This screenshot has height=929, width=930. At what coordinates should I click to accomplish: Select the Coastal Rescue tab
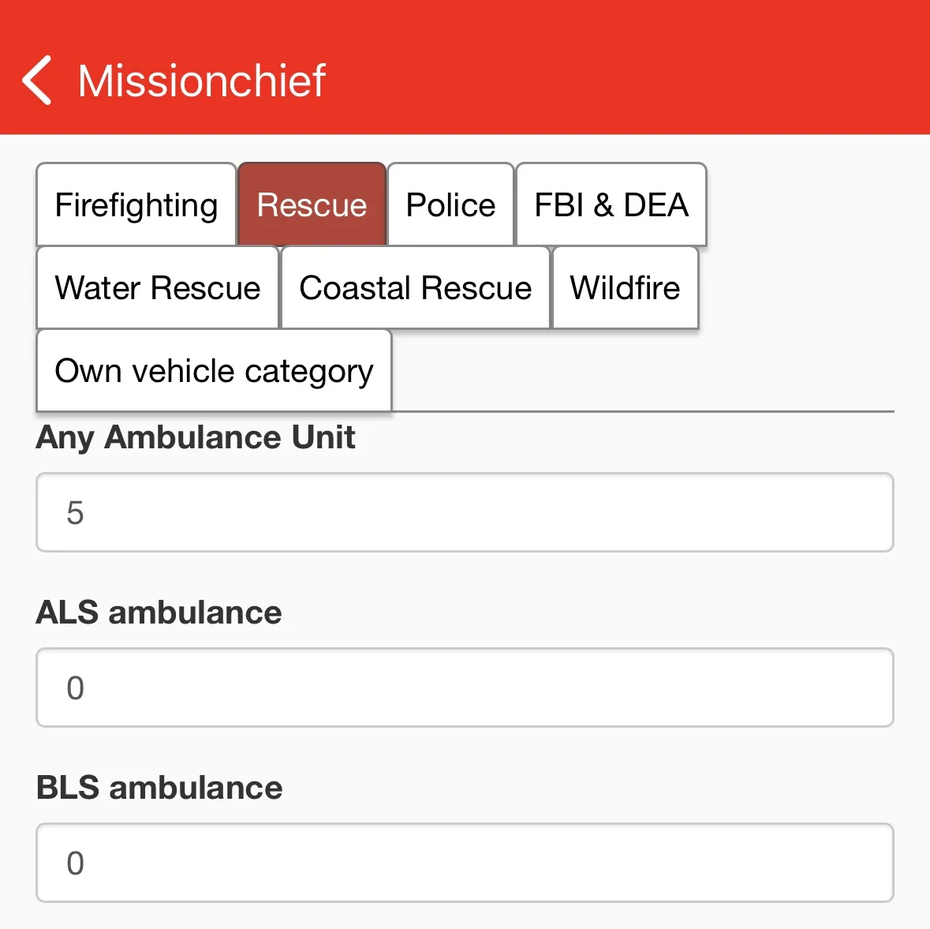coord(415,287)
